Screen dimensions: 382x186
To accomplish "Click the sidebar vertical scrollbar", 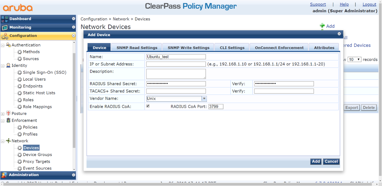I will coord(74,101).
